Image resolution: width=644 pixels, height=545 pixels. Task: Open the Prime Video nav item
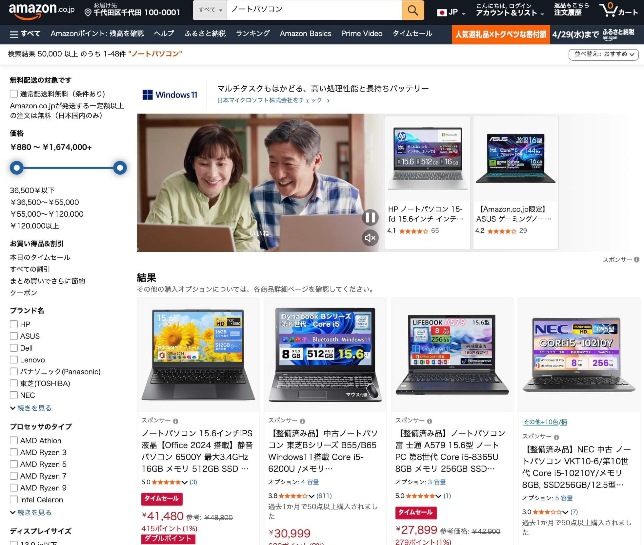click(x=362, y=34)
